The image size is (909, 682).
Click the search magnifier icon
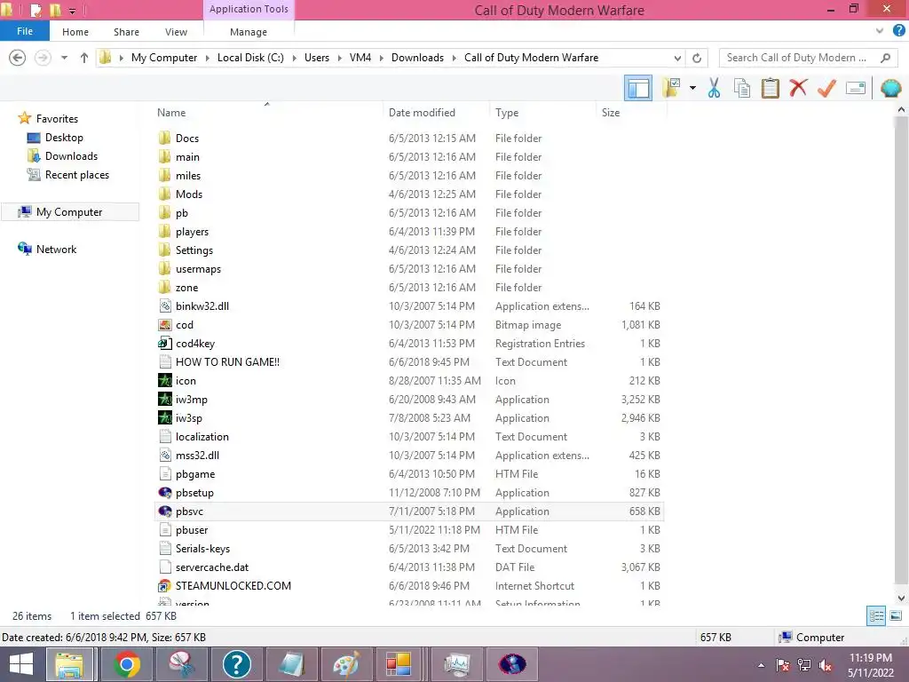(885, 58)
